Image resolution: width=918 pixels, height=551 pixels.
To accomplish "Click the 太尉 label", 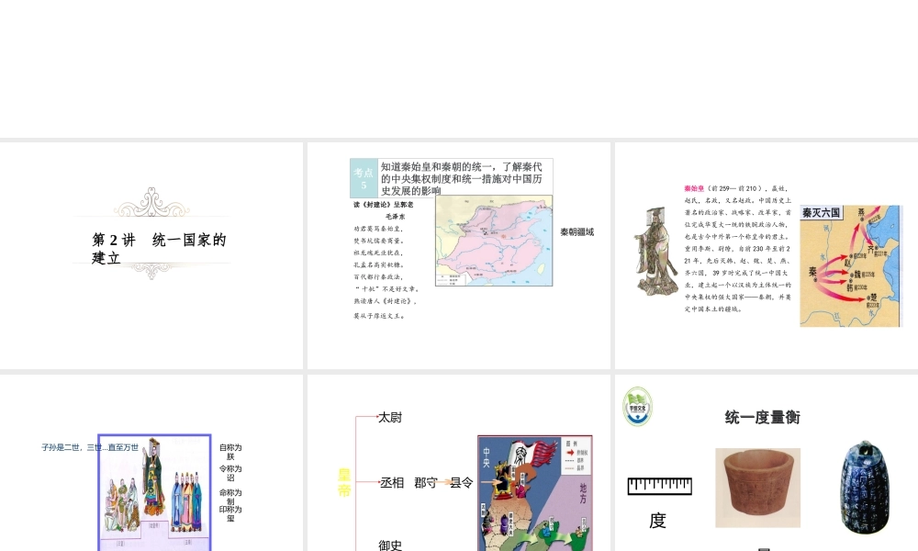I will coord(390,418).
